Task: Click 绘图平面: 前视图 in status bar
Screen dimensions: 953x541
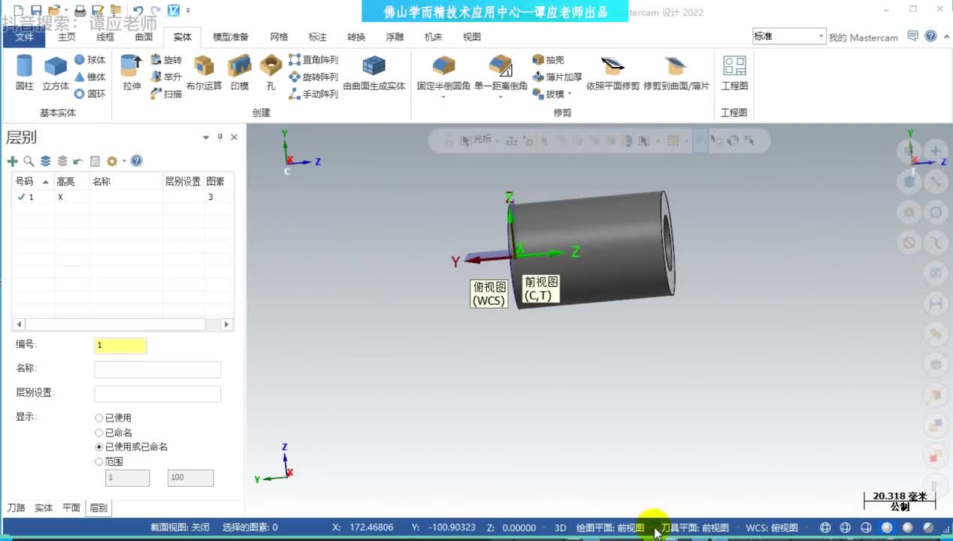Action: (610, 527)
